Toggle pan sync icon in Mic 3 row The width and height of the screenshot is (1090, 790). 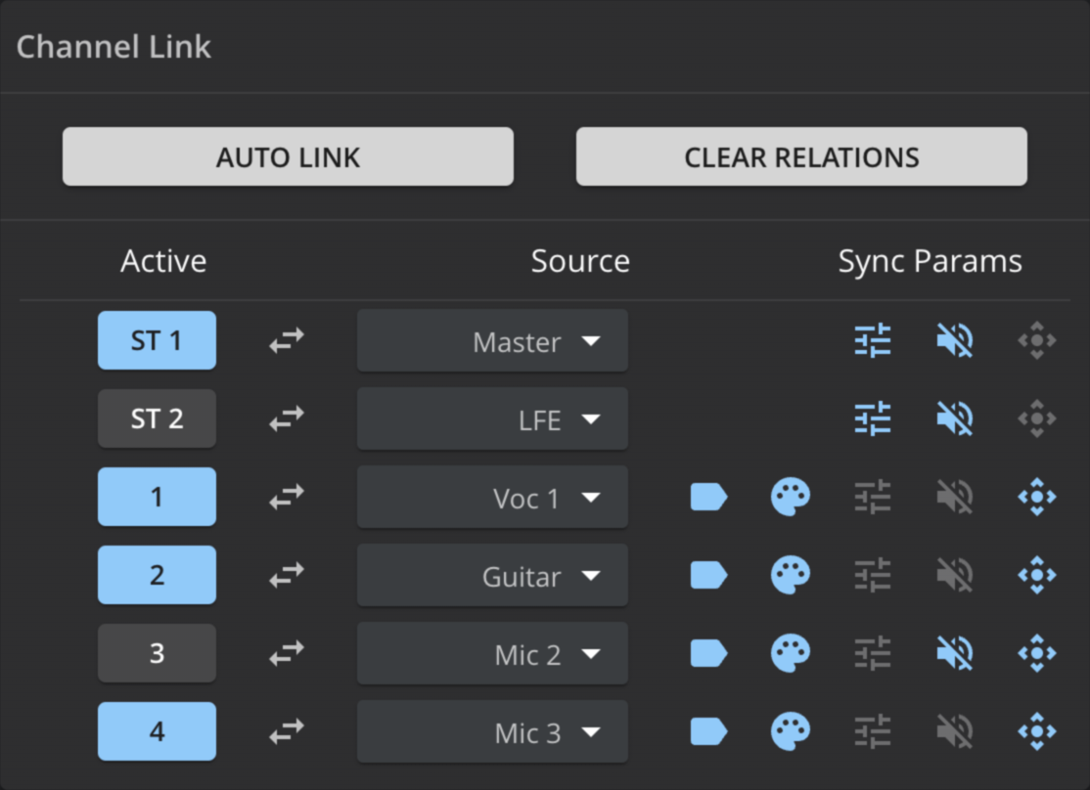[1036, 731]
